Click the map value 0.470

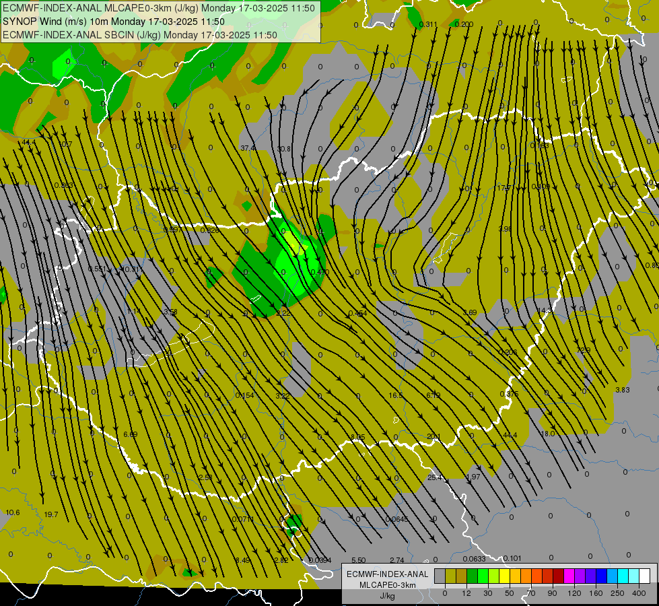tap(320, 272)
